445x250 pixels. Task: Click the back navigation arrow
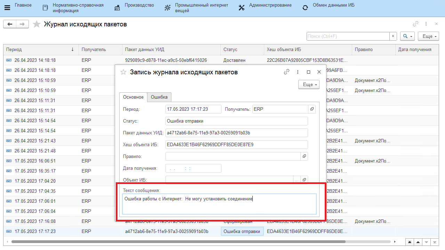(10, 24)
